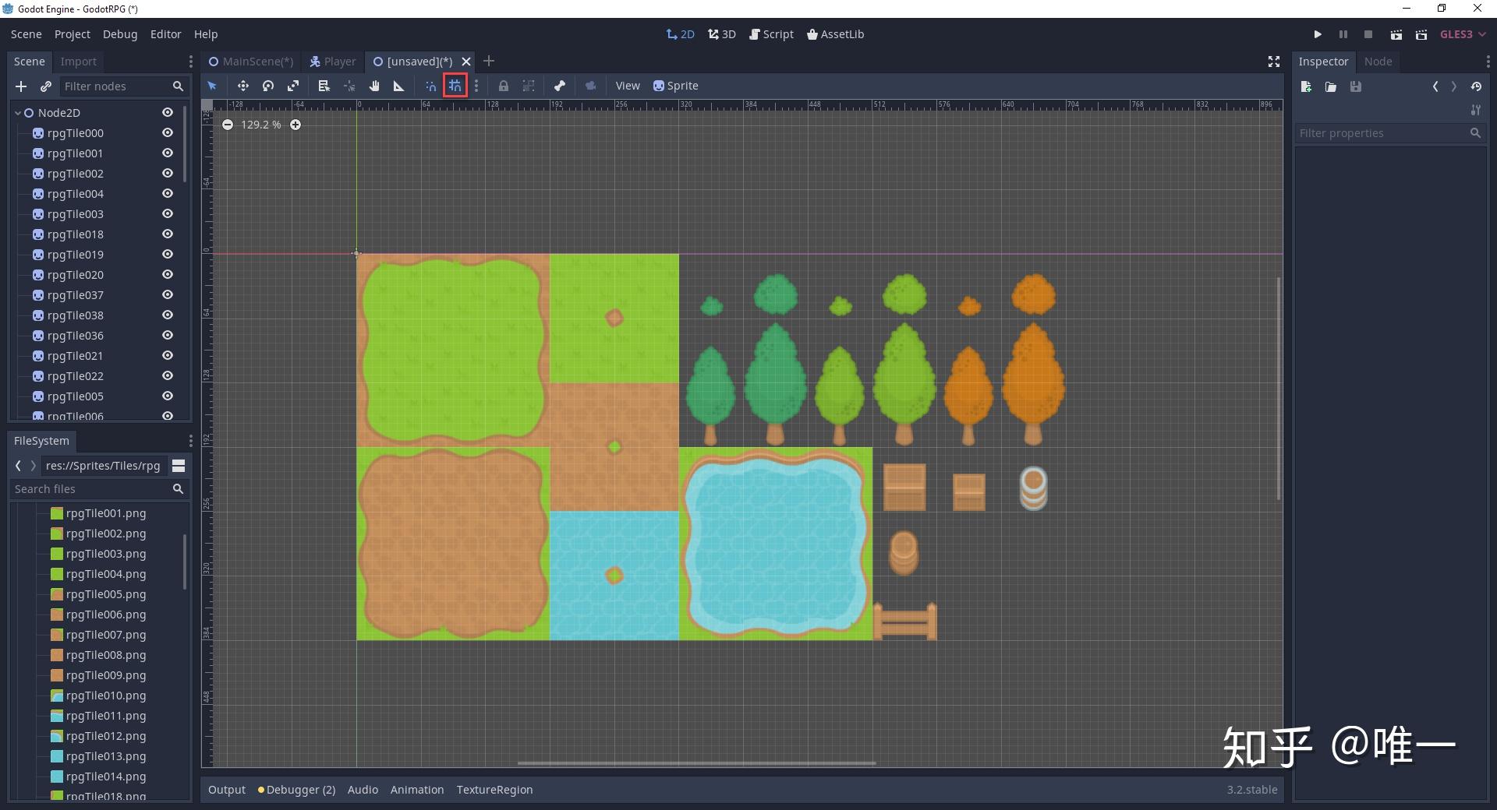Click the lock selected object icon

point(504,86)
